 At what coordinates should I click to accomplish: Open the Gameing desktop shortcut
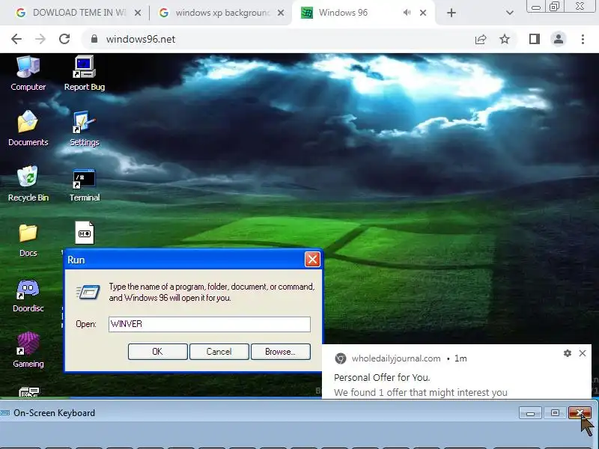pos(28,350)
